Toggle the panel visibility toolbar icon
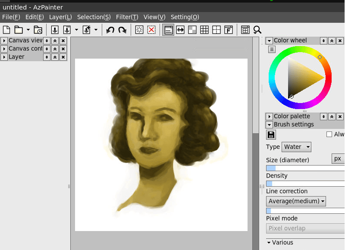The height and width of the screenshot is (250, 345). (x=168, y=30)
